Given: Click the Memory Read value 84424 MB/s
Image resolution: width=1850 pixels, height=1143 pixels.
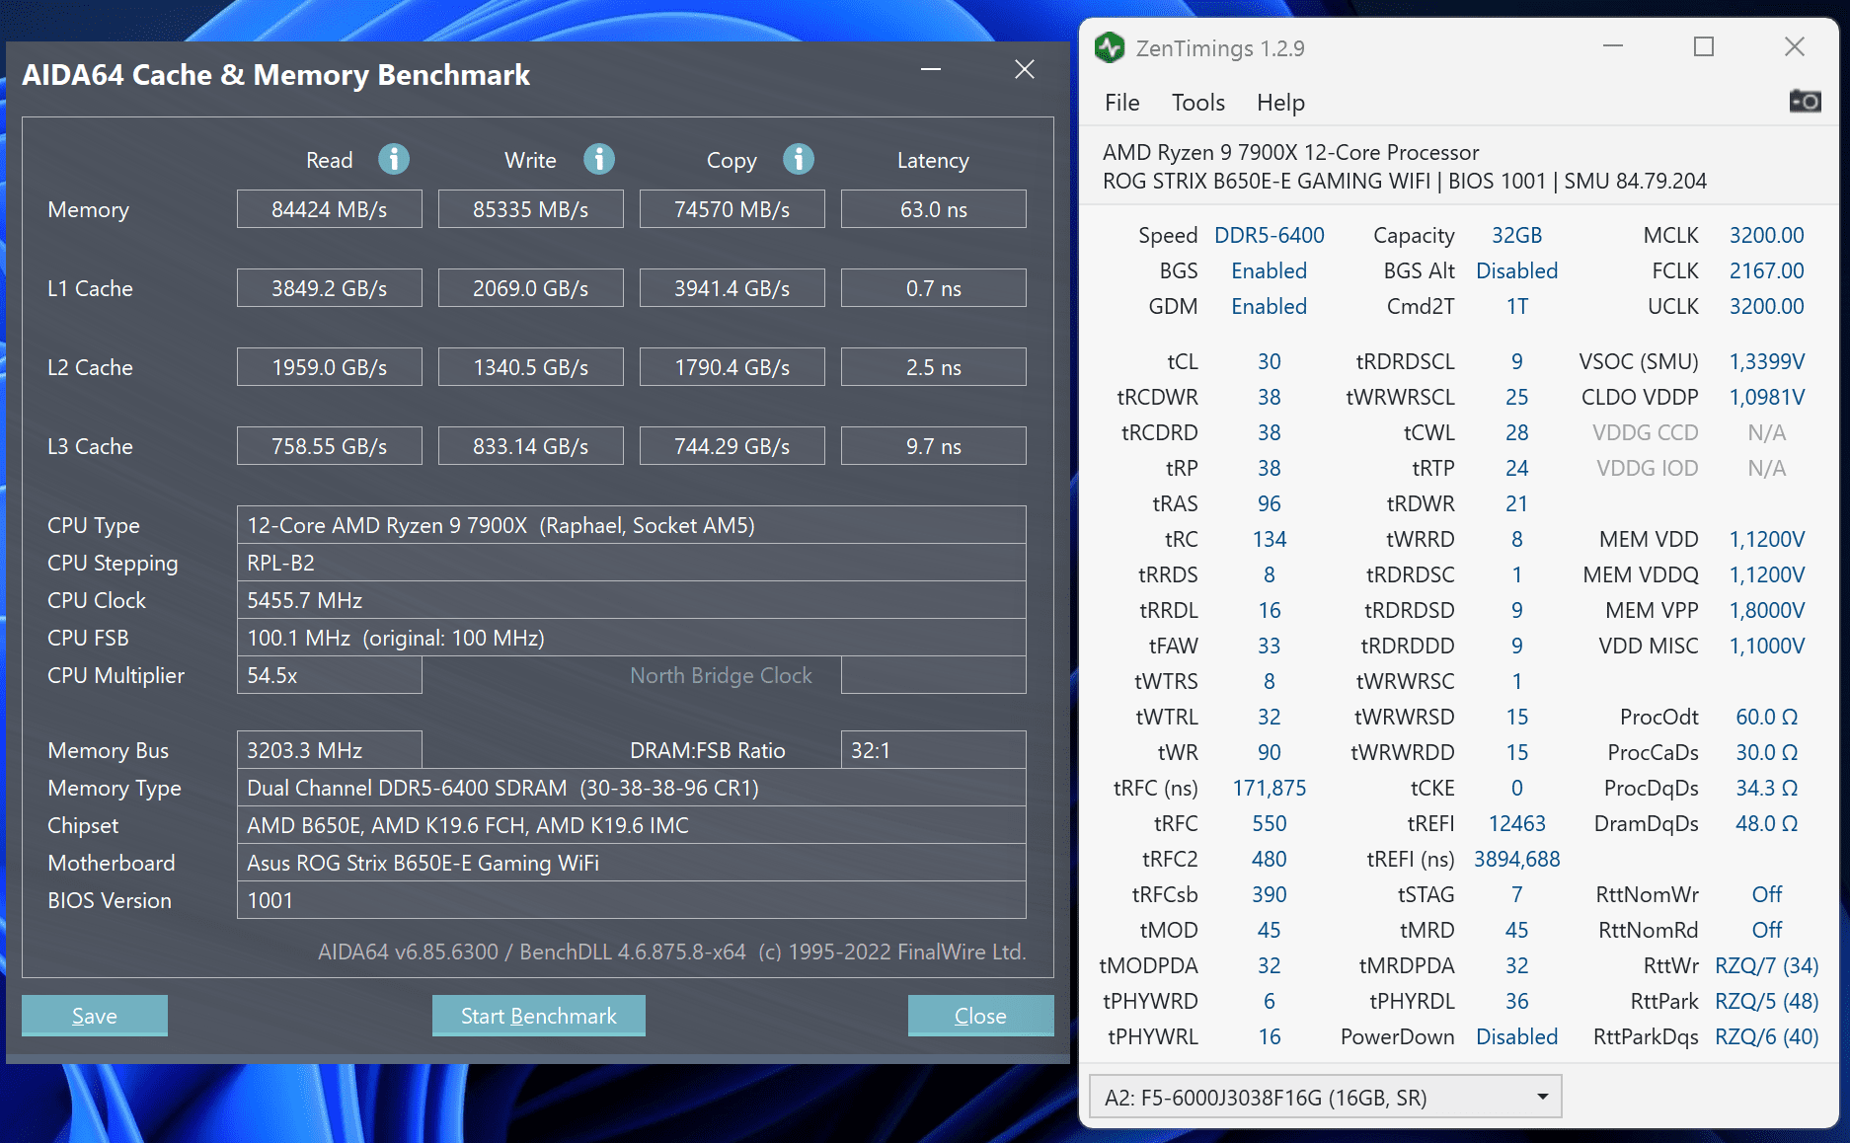Looking at the screenshot, I should [330, 209].
